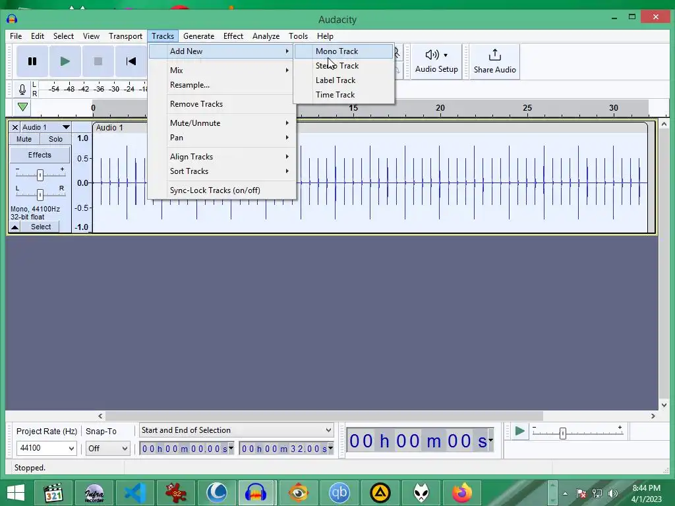Screen dimensions: 675x506
Task: Skip to start of project
Action: point(131,61)
